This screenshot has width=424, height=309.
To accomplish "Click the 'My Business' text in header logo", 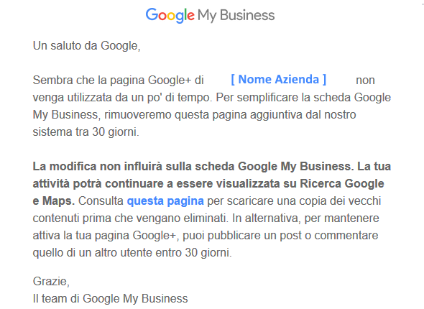I will [x=236, y=15].
